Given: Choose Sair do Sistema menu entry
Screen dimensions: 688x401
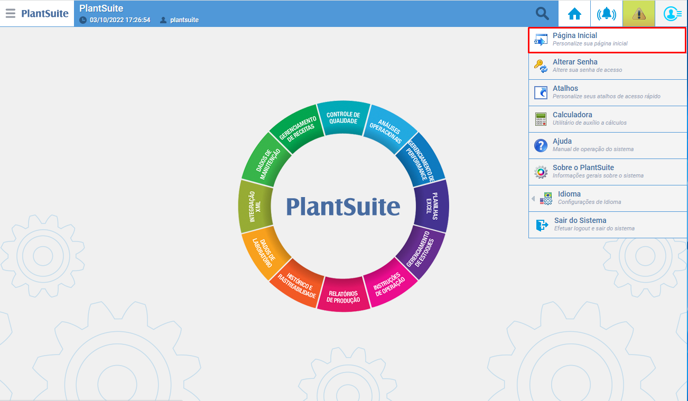Looking at the screenshot, I should [x=608, y=225].
